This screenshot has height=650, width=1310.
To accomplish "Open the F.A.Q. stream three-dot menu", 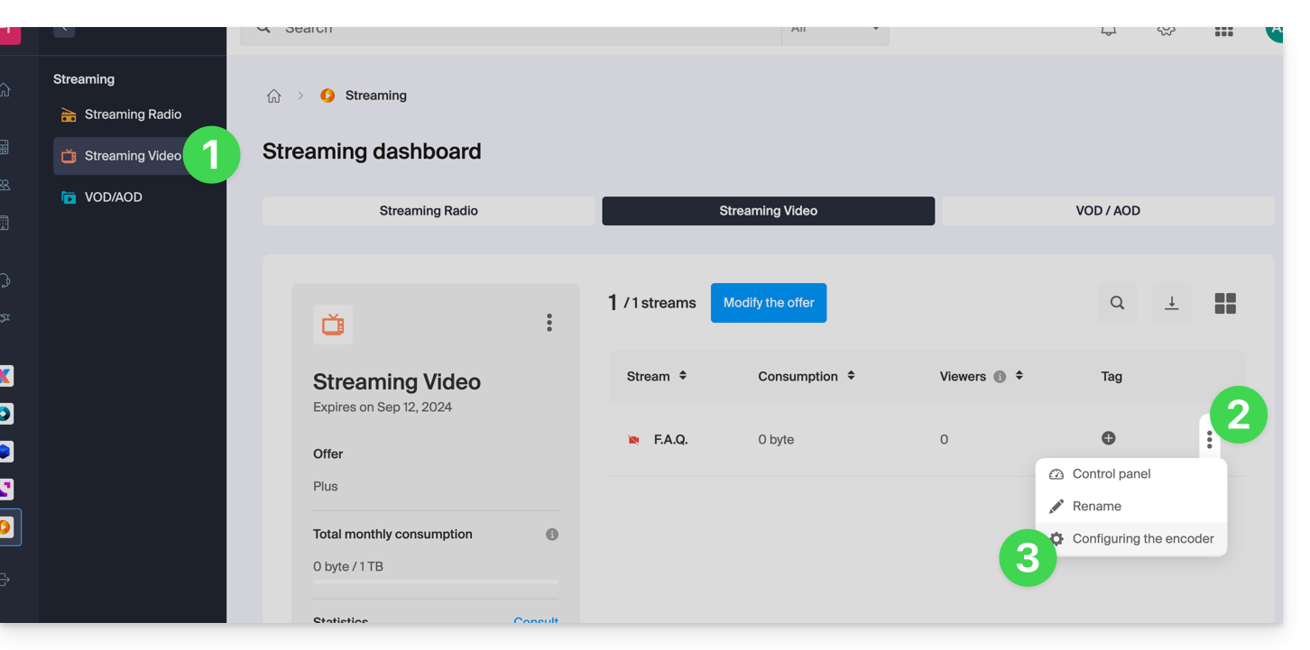I will click(1209, 440).
